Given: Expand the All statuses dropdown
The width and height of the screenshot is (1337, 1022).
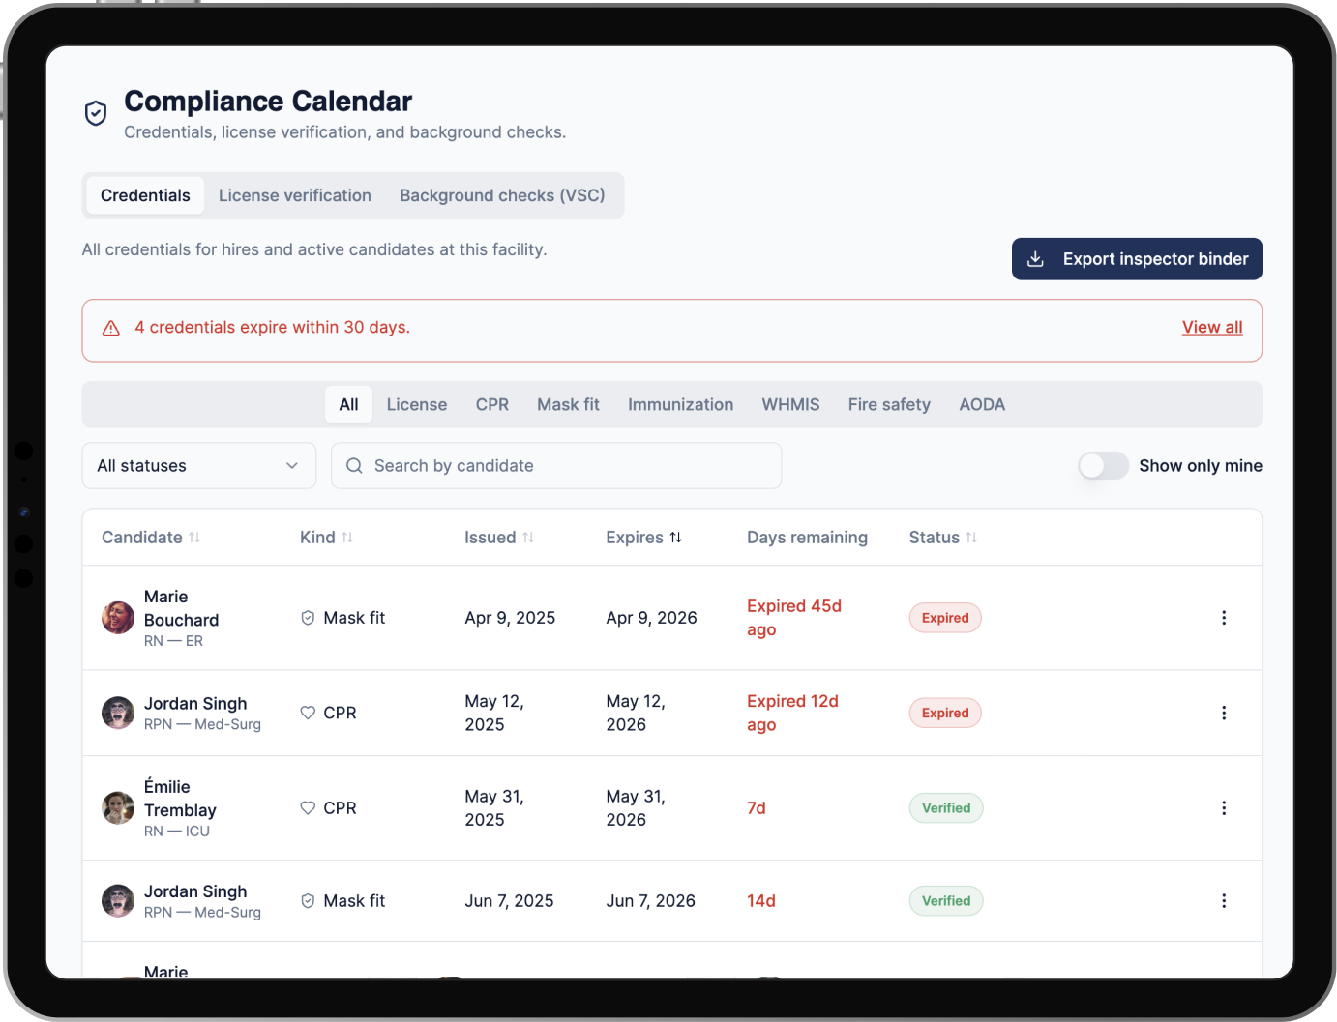Looking at the screenshot, I should [199, 466].
